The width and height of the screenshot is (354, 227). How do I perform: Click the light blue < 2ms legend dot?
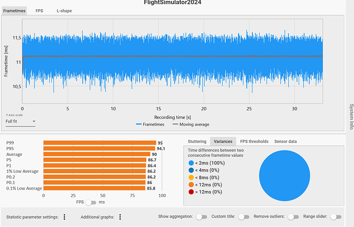(191, 162)
